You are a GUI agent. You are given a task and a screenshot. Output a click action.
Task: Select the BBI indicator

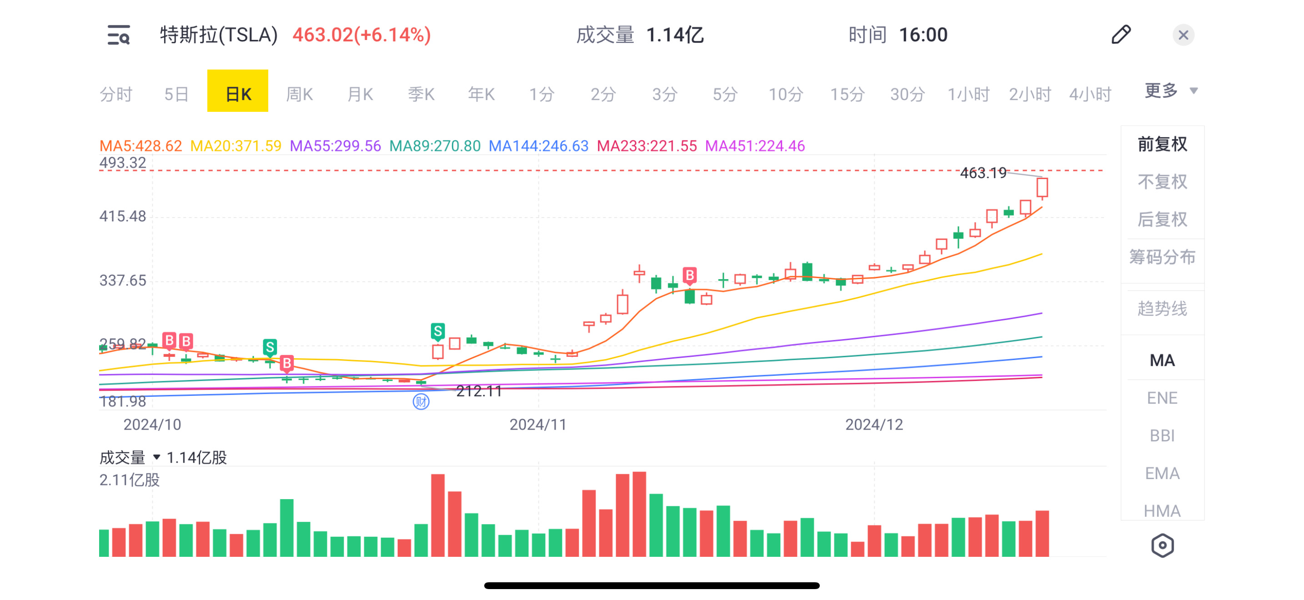click(1162, 435)
